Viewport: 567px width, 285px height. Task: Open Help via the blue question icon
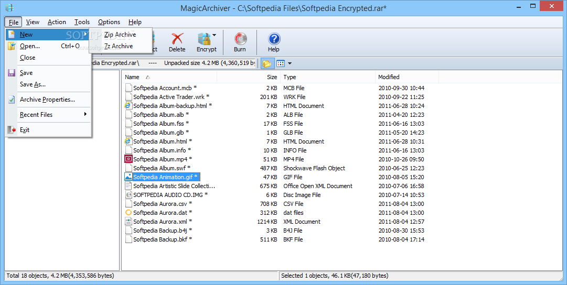coord(274,39)
